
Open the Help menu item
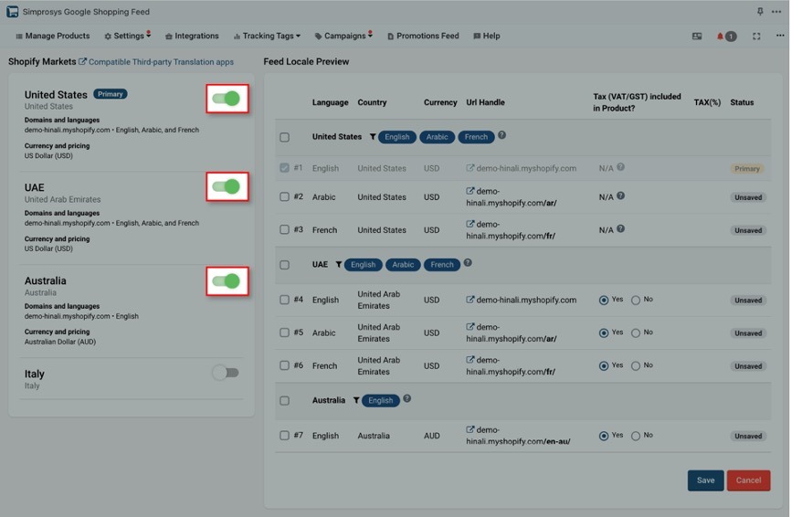click(x=487, y=36)
